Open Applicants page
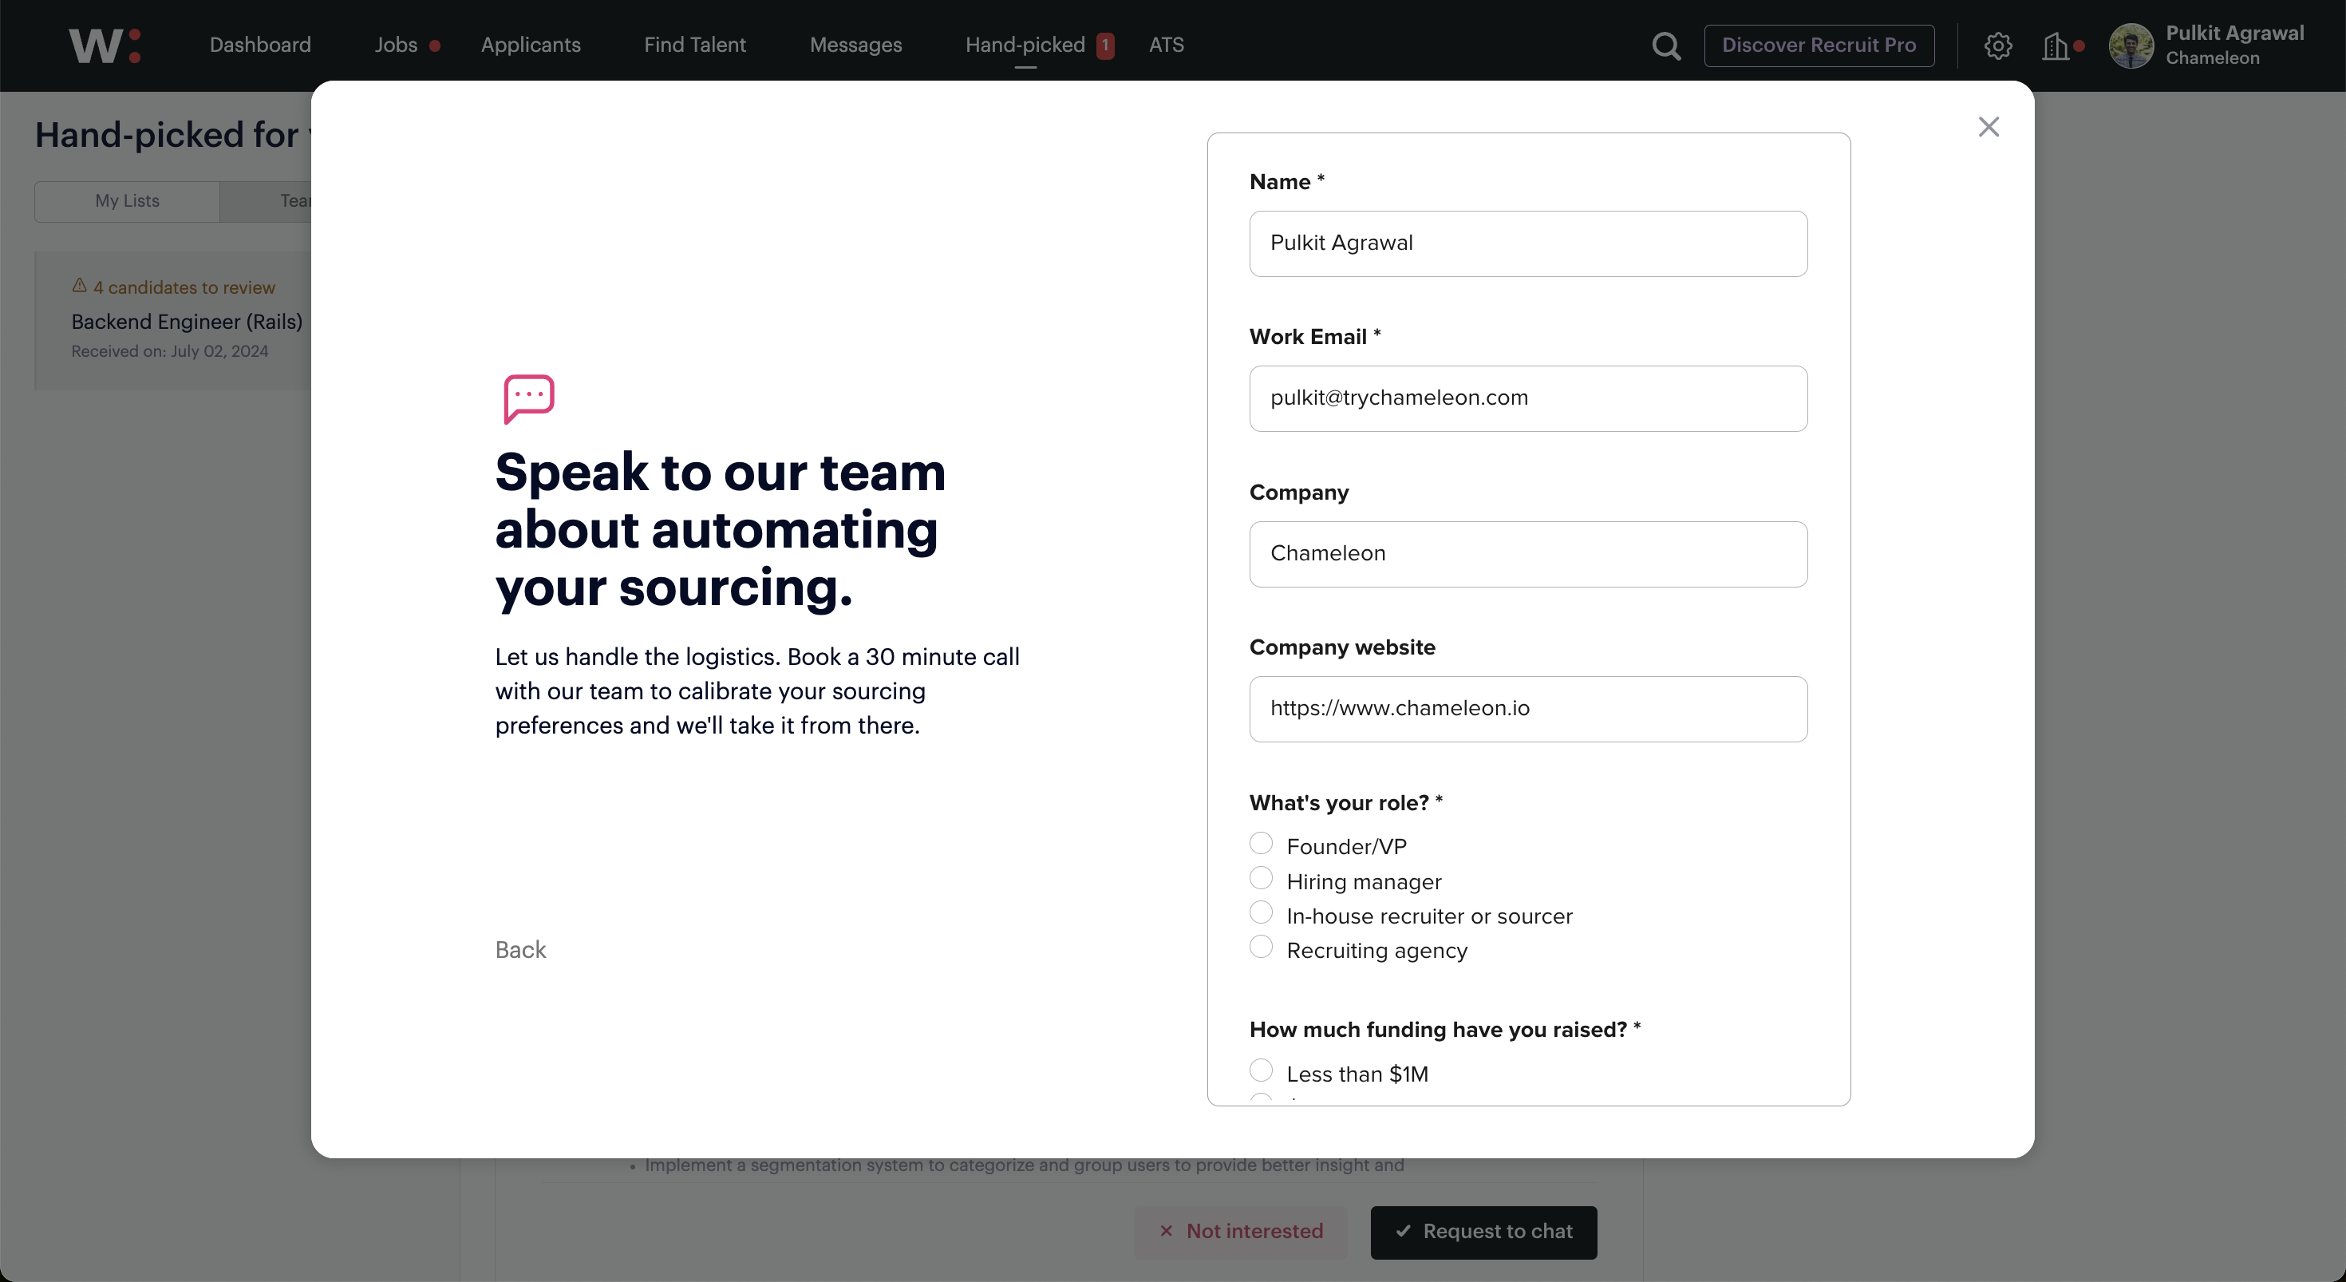2346x1282 pixels. (x=531, y=45)
